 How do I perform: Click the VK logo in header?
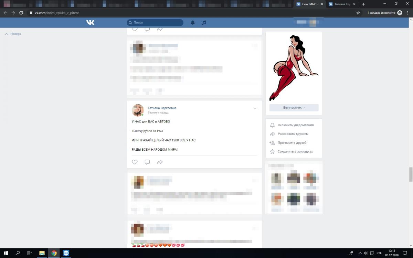90,22
